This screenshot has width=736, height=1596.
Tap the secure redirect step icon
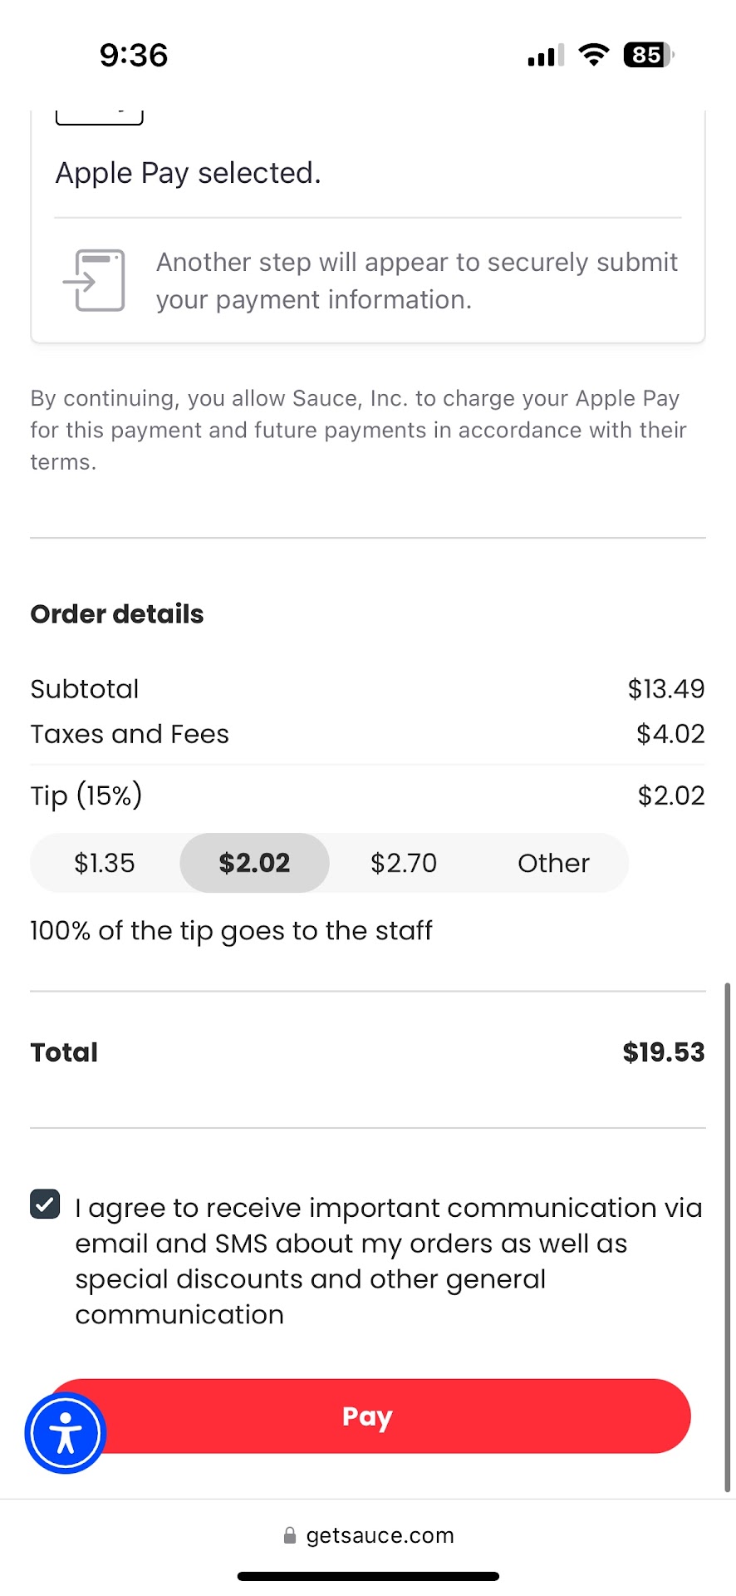pyautogui.click(x=95, y=280)
